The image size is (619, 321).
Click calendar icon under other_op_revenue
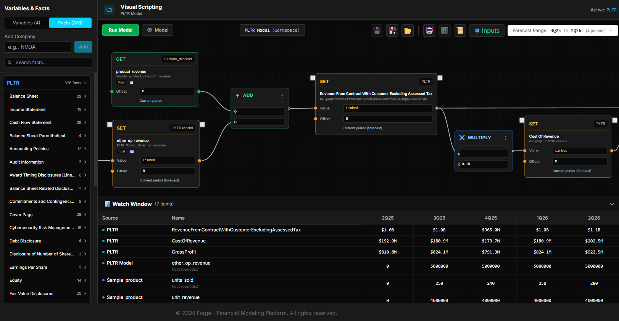(x=132, y=151)
